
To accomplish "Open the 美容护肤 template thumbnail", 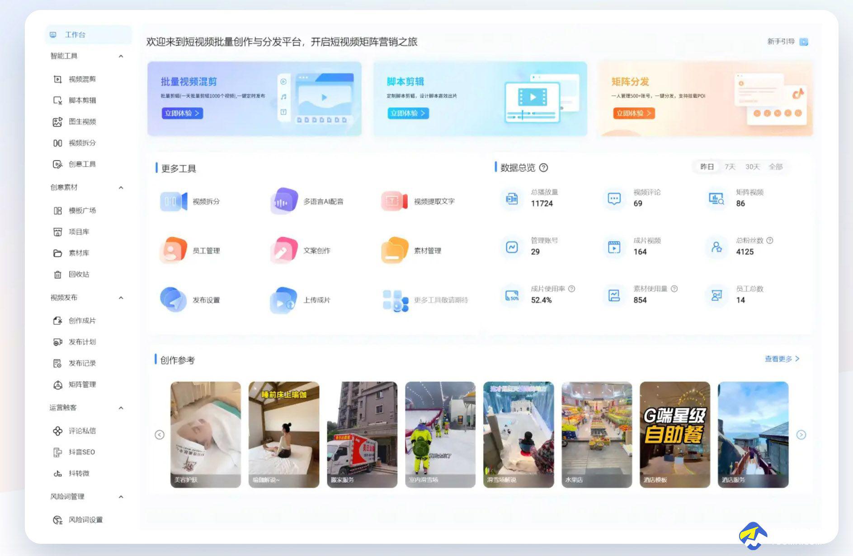I will [x=206, y=435].
